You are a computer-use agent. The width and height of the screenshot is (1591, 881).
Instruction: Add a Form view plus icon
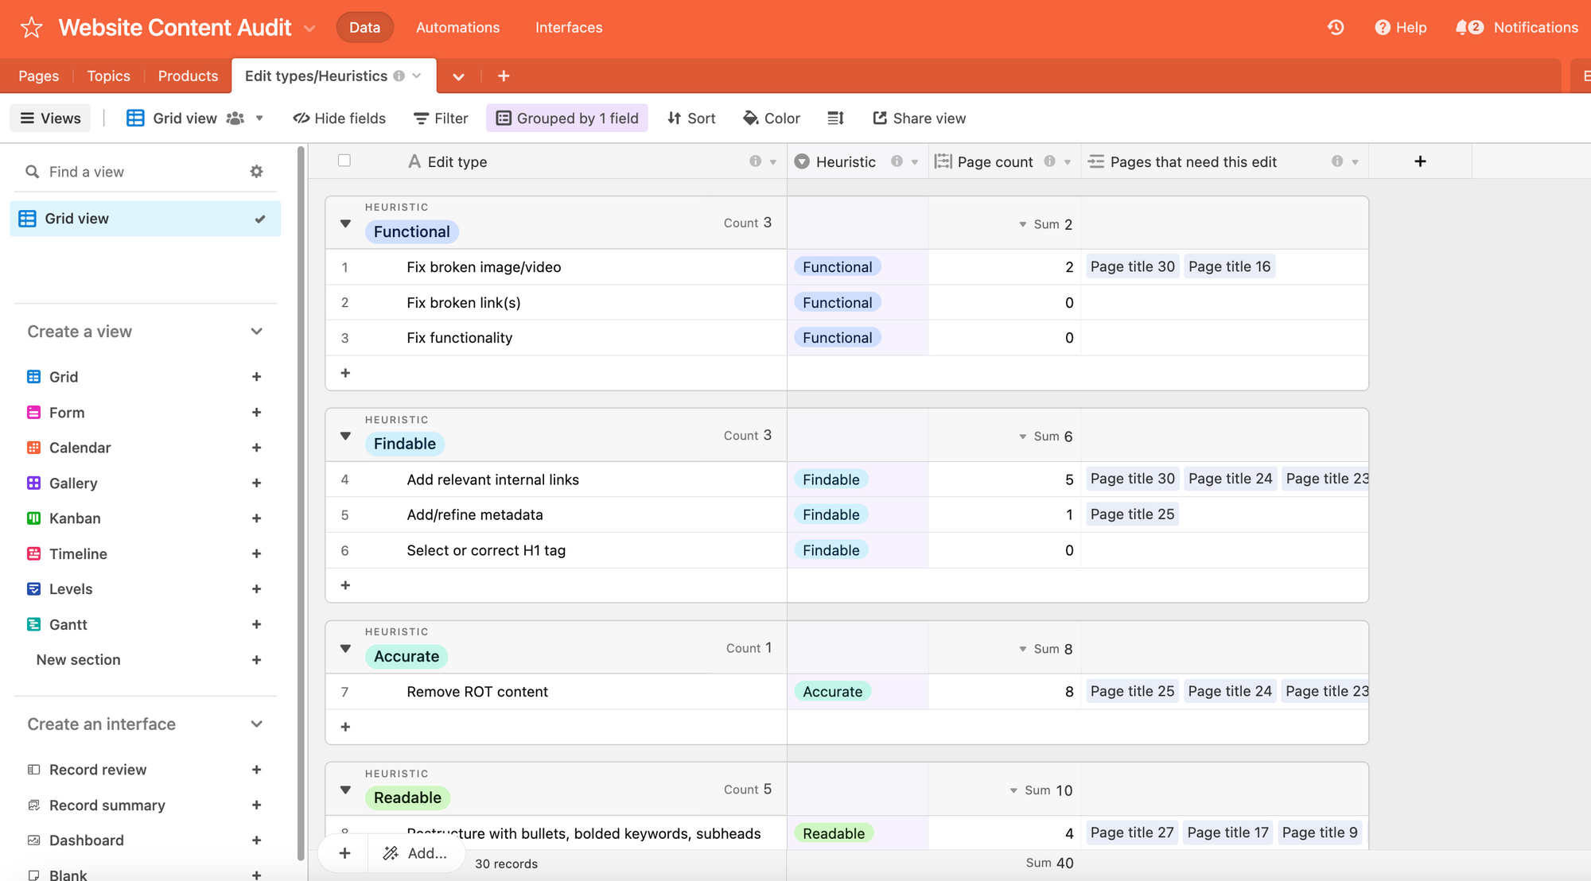coord(256,413)
